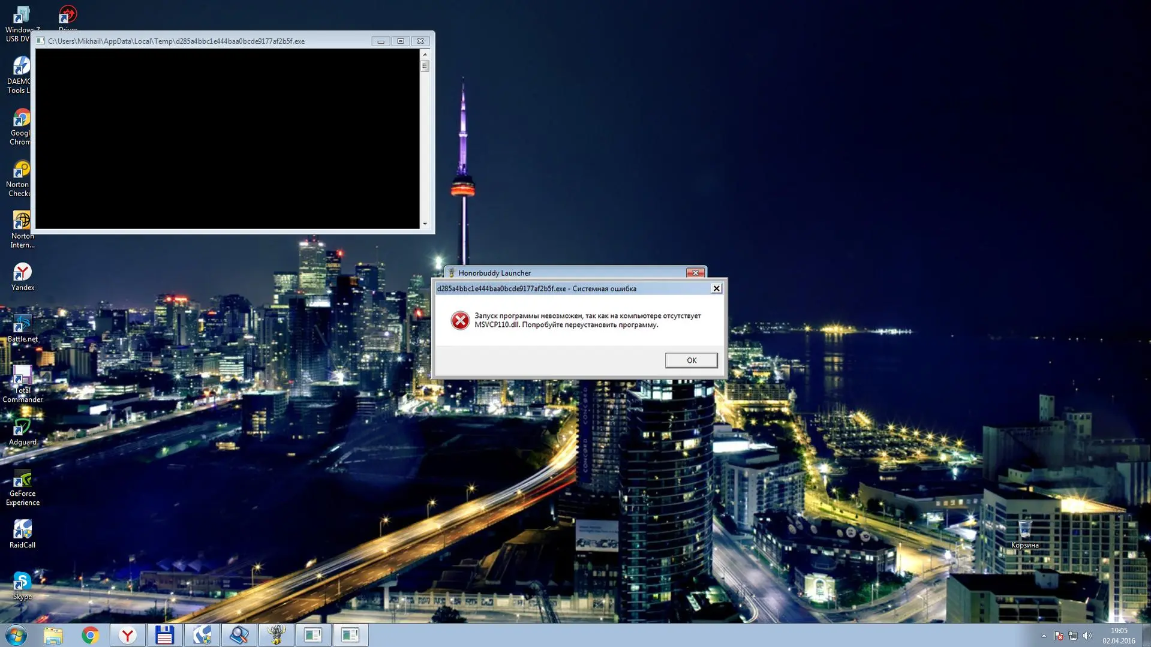
Task: Show hidden system tray icons
Action: tap(1044, 636)
